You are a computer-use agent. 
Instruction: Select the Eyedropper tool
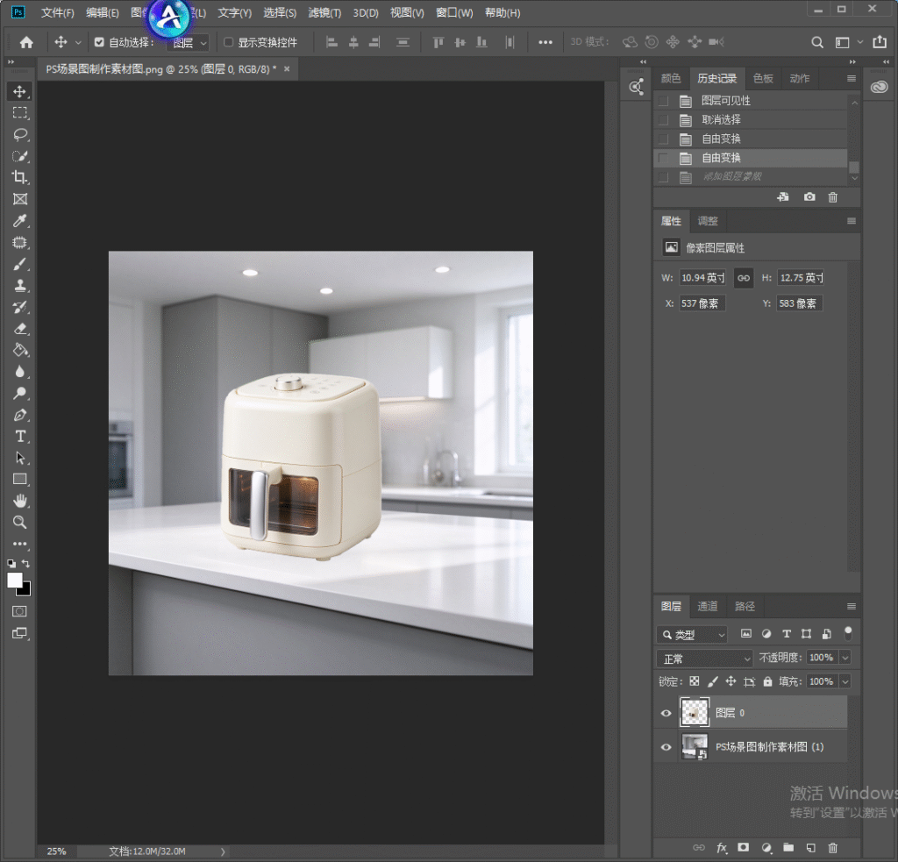point(19,220)
